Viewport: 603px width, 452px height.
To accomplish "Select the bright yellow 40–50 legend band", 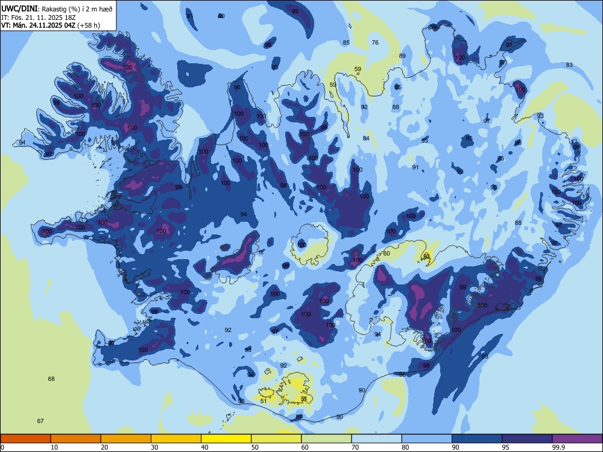I will pos(226,439).
